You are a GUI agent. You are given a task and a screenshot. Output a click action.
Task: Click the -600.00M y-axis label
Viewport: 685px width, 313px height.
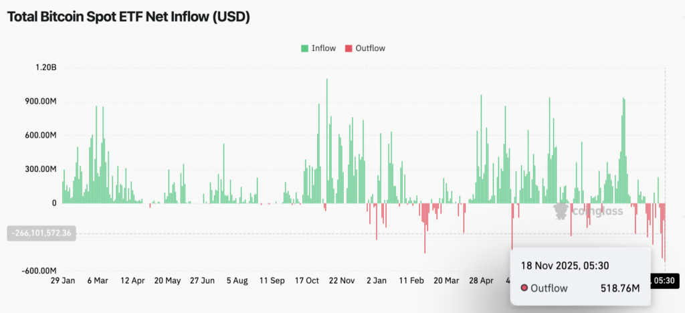coord(39,271)
